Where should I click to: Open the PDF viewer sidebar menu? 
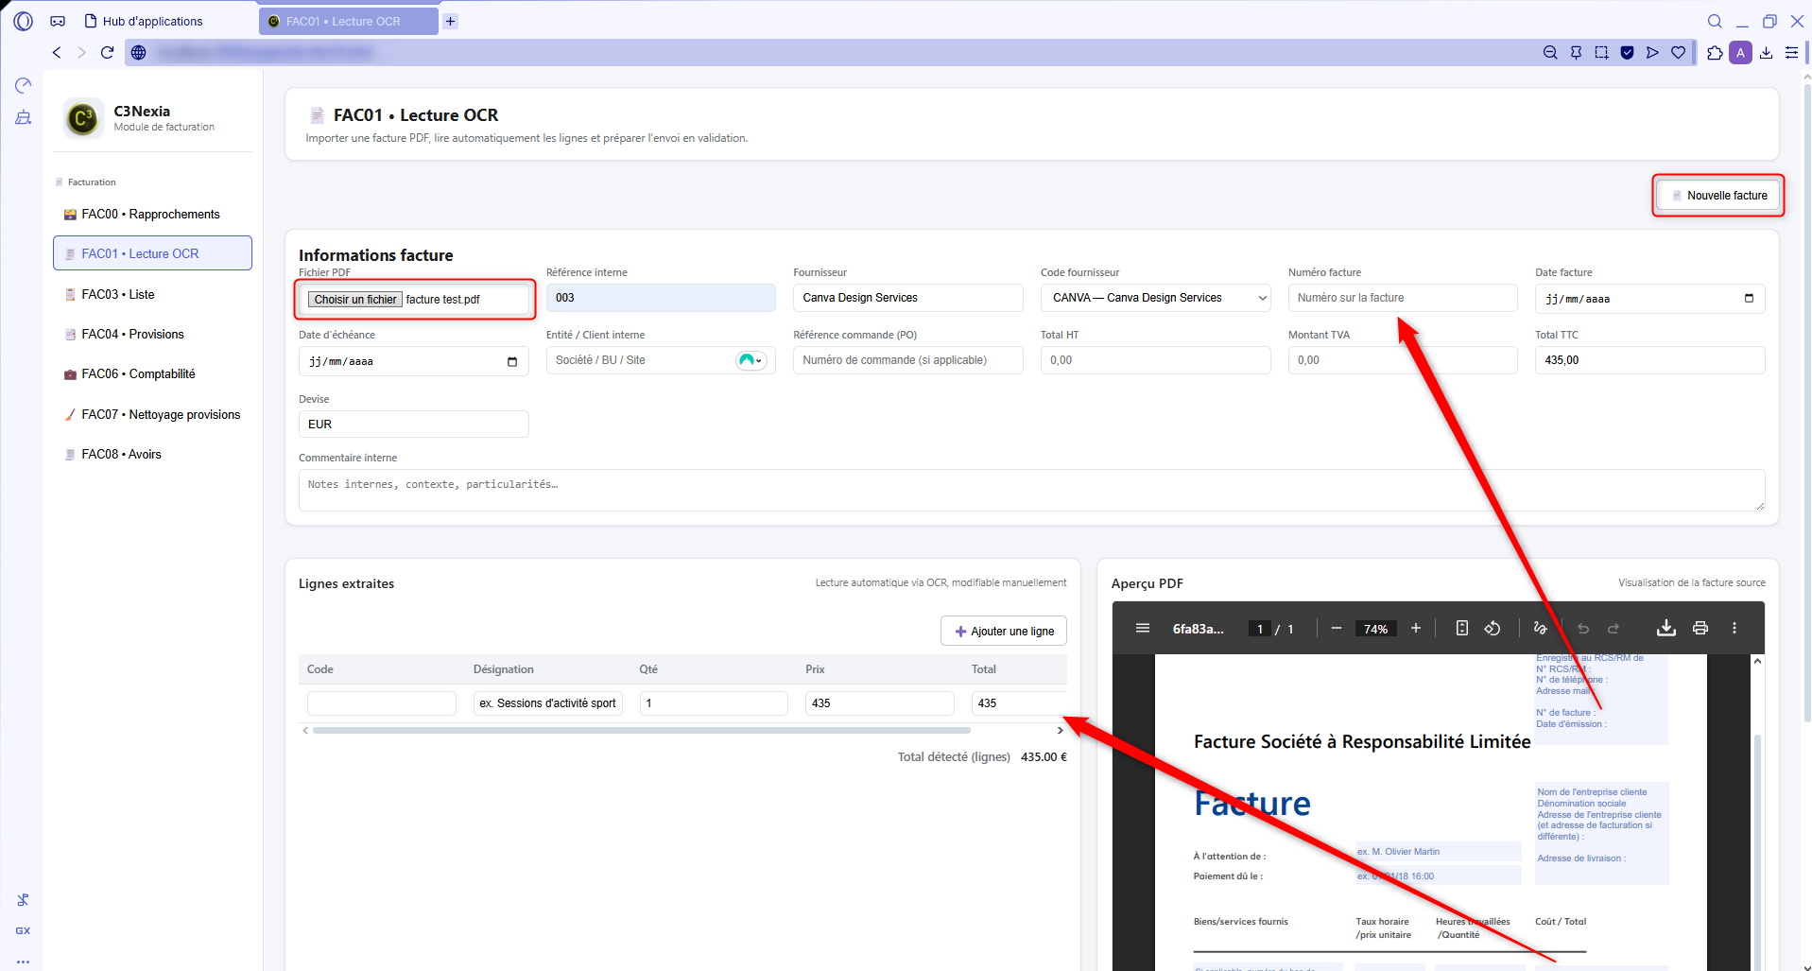pos(1142,629)
